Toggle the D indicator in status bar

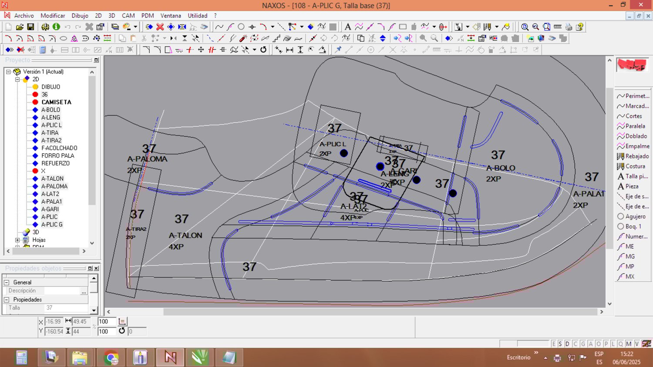567,344
